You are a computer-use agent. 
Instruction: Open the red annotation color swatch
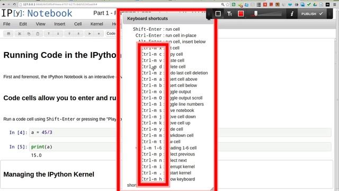point(241,14)
